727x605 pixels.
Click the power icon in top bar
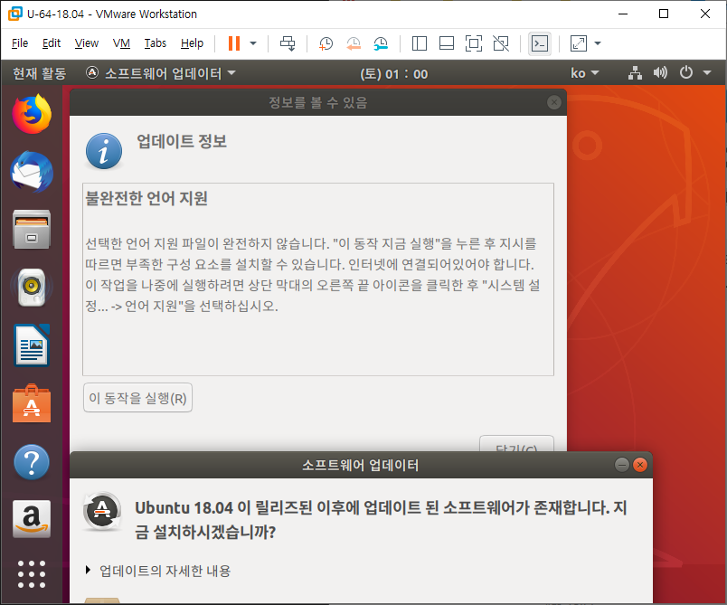tap(685, 72)
